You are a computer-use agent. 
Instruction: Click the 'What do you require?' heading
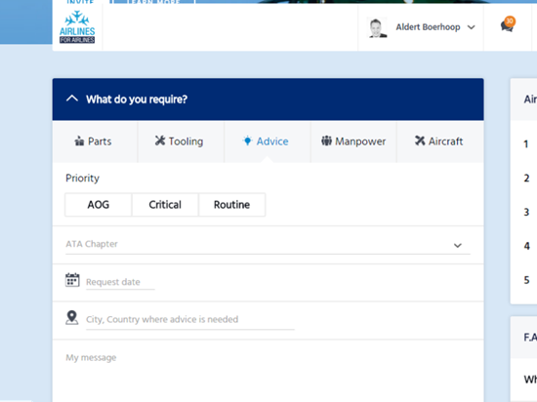pyautogui.click(x=137, y=100)
